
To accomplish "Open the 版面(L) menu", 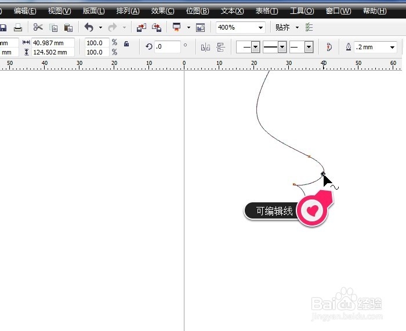I will (94, 11).
